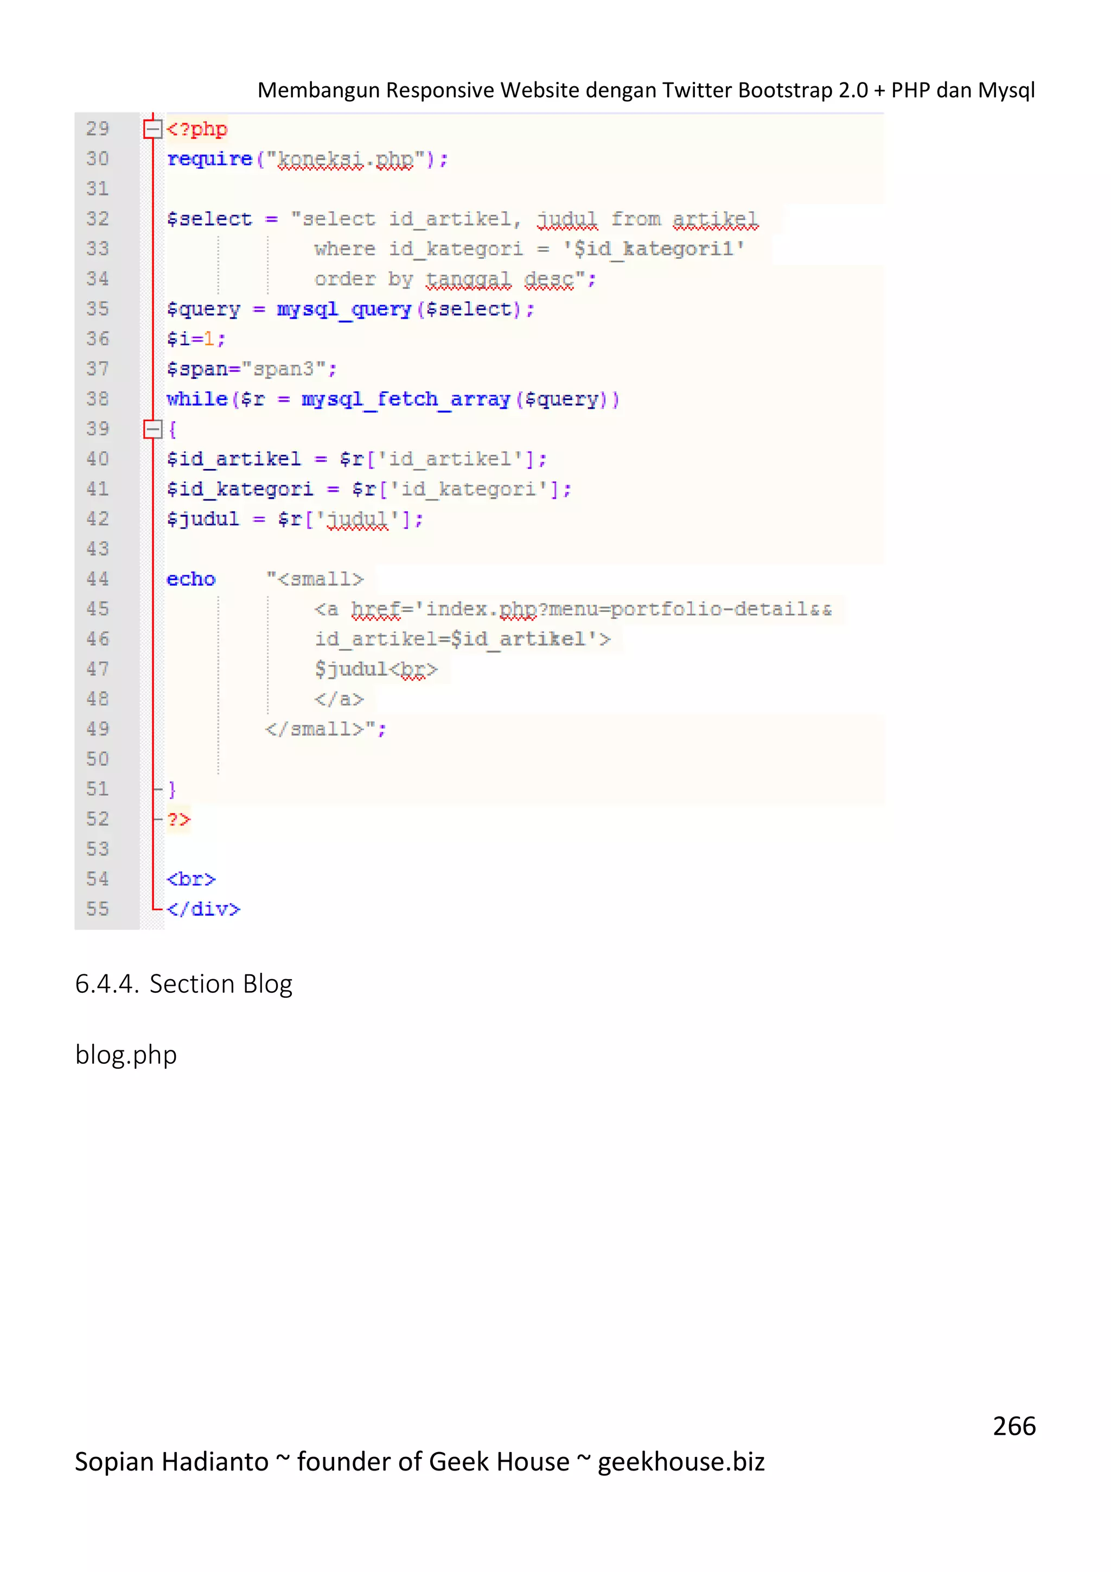Screen dimensions: 1111x1572
Task: Click id_artikel=$id_artikel on line 46
Action: click(462, 639)
